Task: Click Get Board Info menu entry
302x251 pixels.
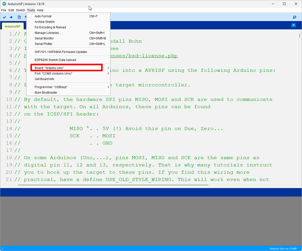Action: 45,79
